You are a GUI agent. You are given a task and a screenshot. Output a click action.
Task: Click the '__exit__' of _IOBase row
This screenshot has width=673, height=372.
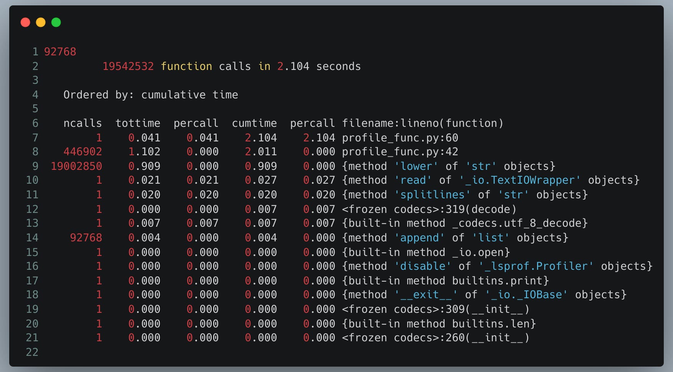point(484,295)
